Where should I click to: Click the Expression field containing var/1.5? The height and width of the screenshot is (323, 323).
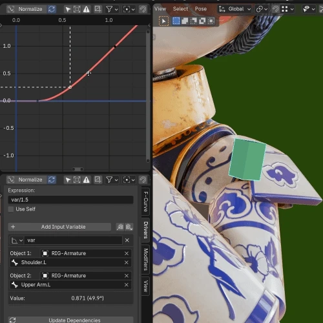[70, 200]
